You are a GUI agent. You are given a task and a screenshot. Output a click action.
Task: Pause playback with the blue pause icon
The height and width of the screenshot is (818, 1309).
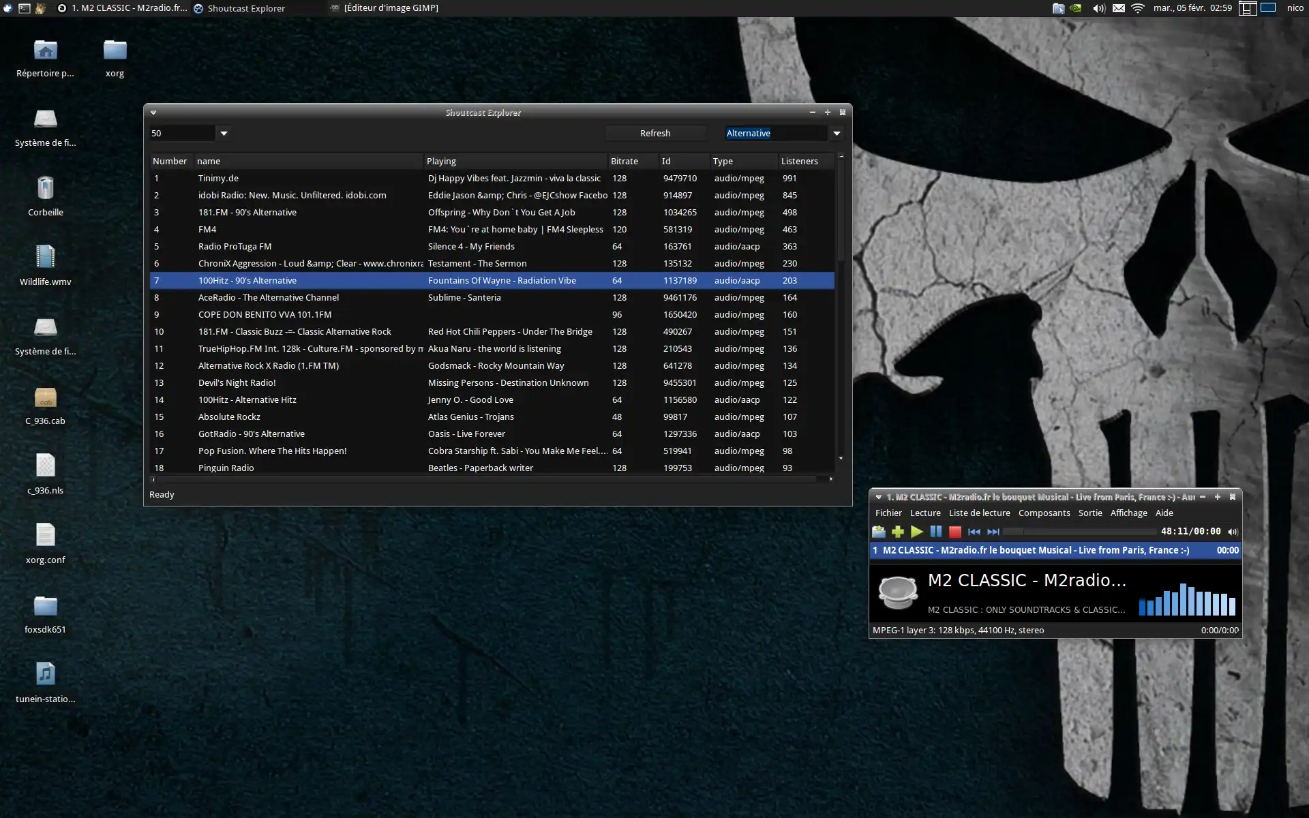coord(936,532)
